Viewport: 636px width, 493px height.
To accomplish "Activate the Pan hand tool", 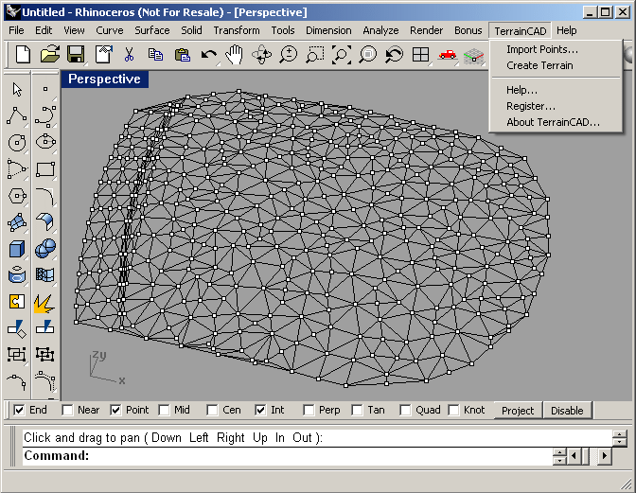I will tap(235, 54).
